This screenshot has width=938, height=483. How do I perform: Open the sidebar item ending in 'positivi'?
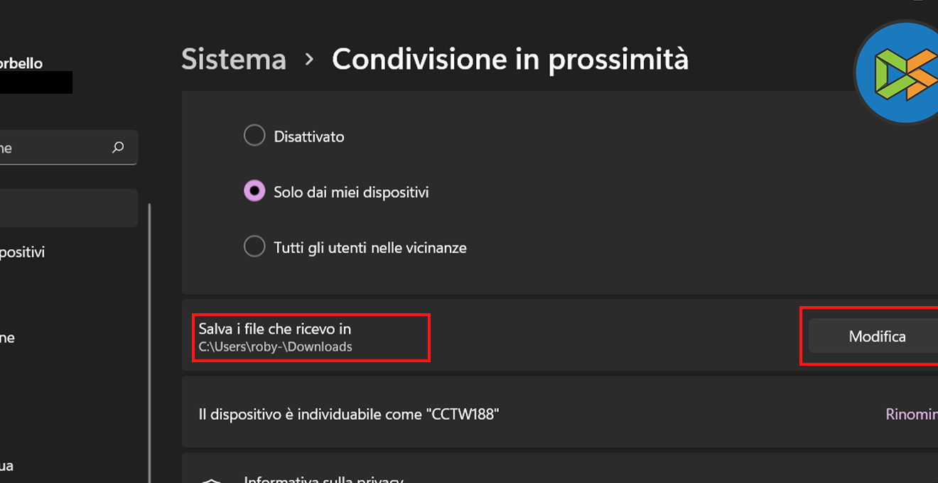tap(21, 252)
